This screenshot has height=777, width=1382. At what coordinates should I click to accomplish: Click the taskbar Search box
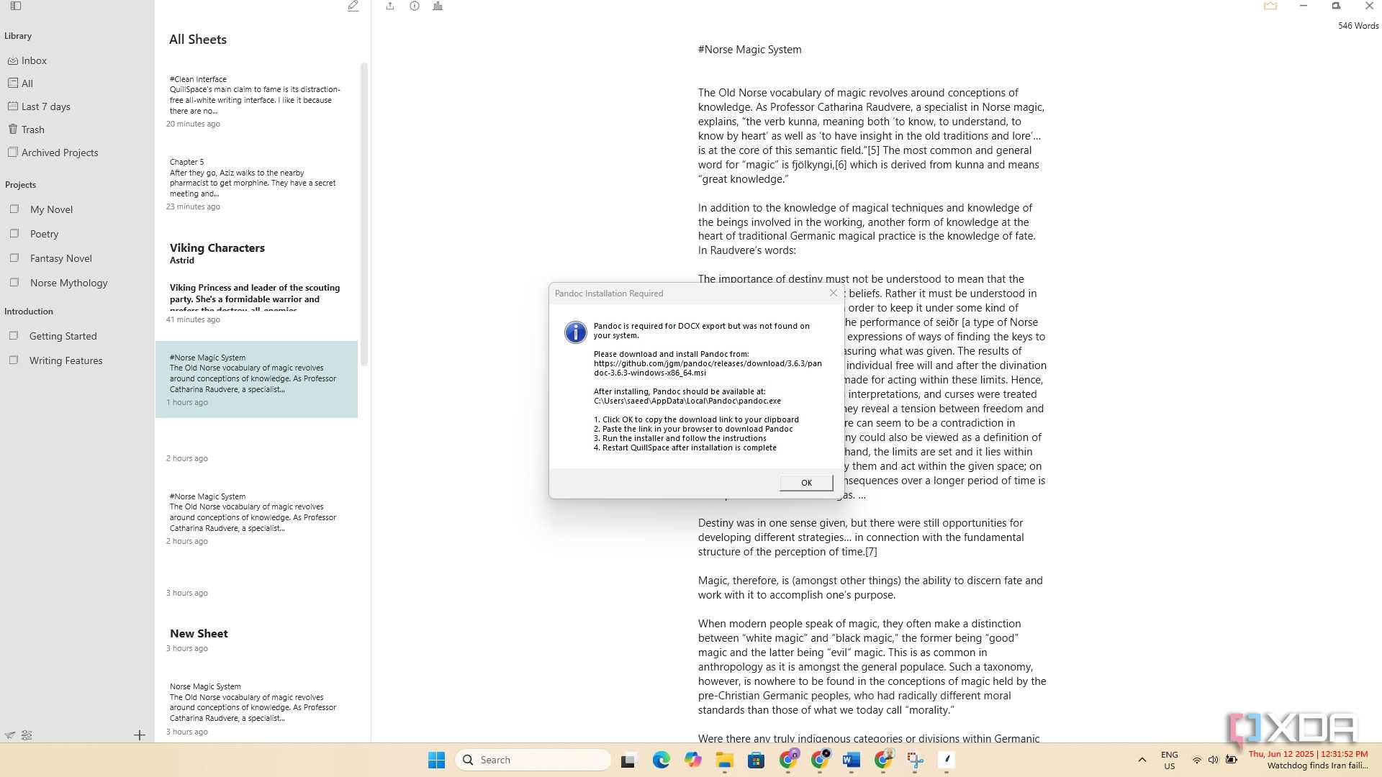[x=533, y=760]
